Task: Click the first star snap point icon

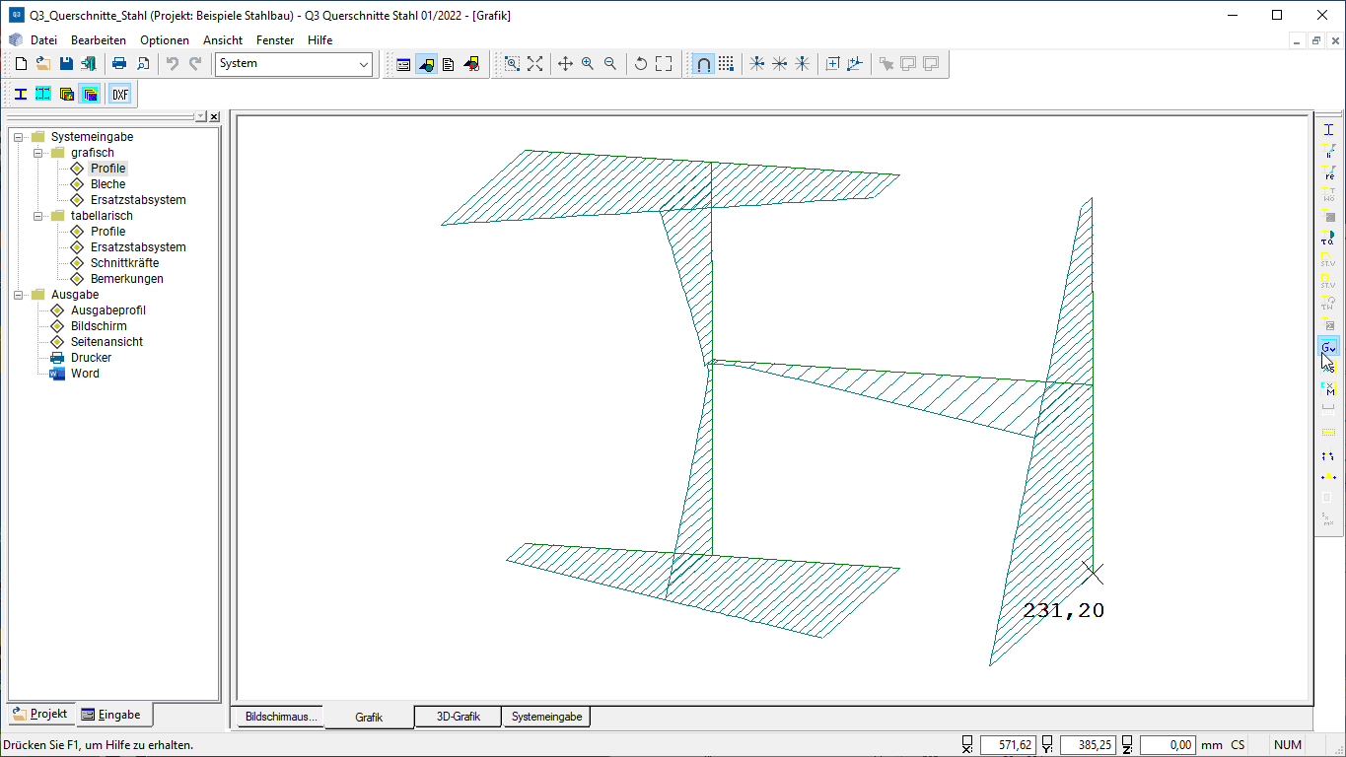Action: click(756, 63)
